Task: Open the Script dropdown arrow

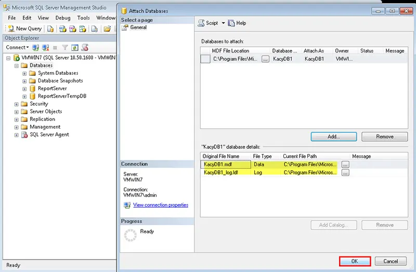Action: (x=223, y=23)
